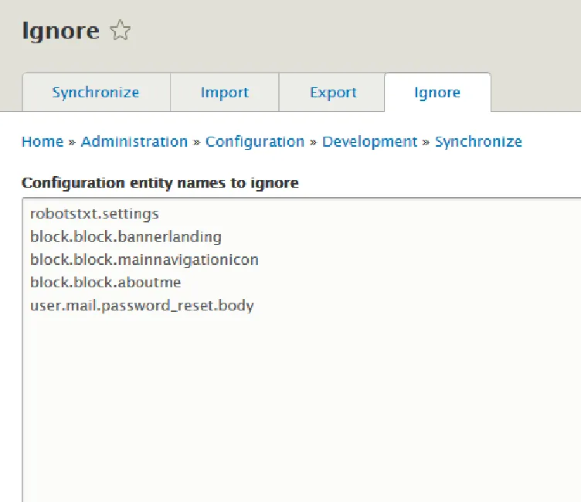Click the user.mail.password_reset.body line
Viewport: 581px width, 502px height.
pos(142,305)
